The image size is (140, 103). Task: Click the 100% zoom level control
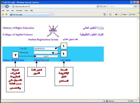tap(131, 101)
